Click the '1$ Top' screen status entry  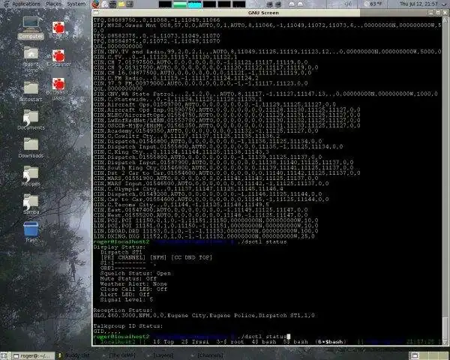coord(163,342)
